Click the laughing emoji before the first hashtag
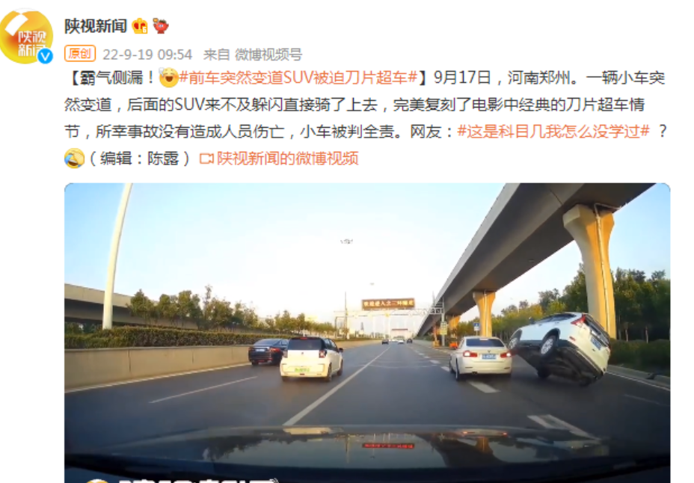The height and width of the screenshot is (483, 694). tap(168, 78)
